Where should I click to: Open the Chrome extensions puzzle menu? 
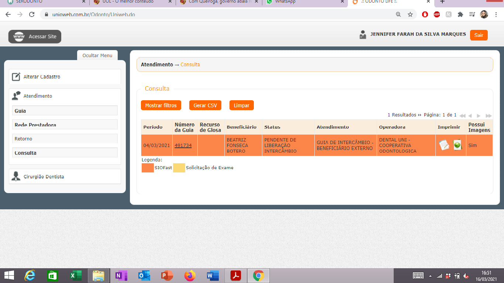[460, 14]
